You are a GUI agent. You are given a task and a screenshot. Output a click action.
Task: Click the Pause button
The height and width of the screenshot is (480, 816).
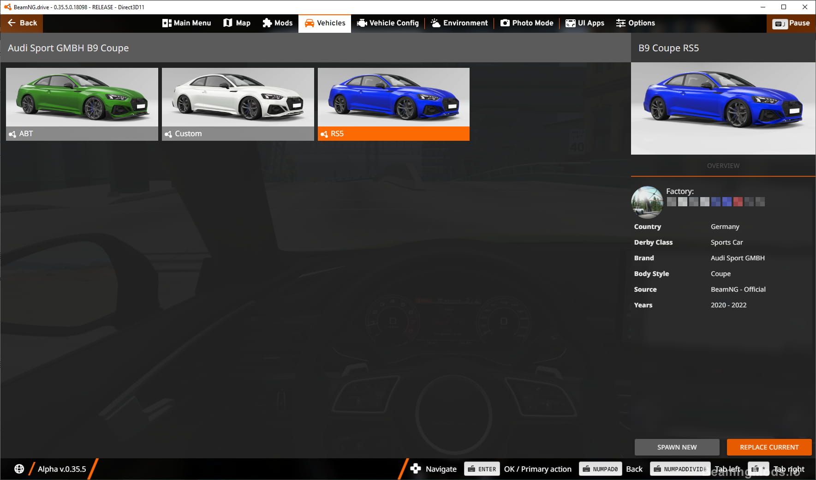pos(791,23)
